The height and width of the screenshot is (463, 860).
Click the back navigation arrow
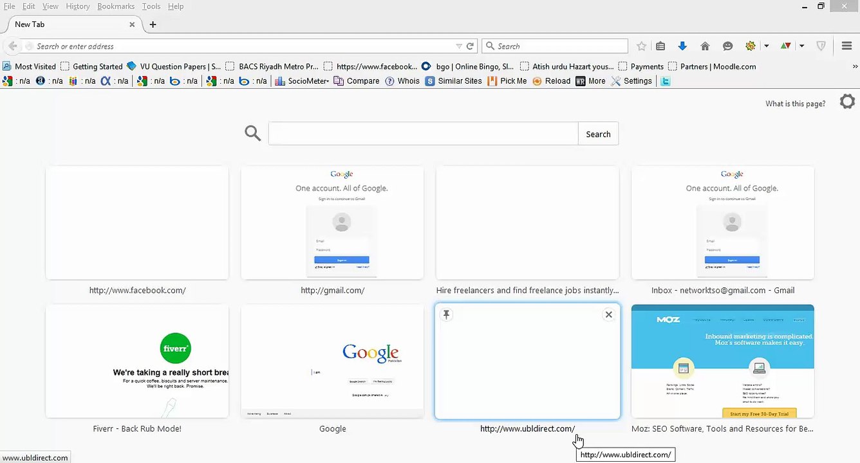[13, 46]
